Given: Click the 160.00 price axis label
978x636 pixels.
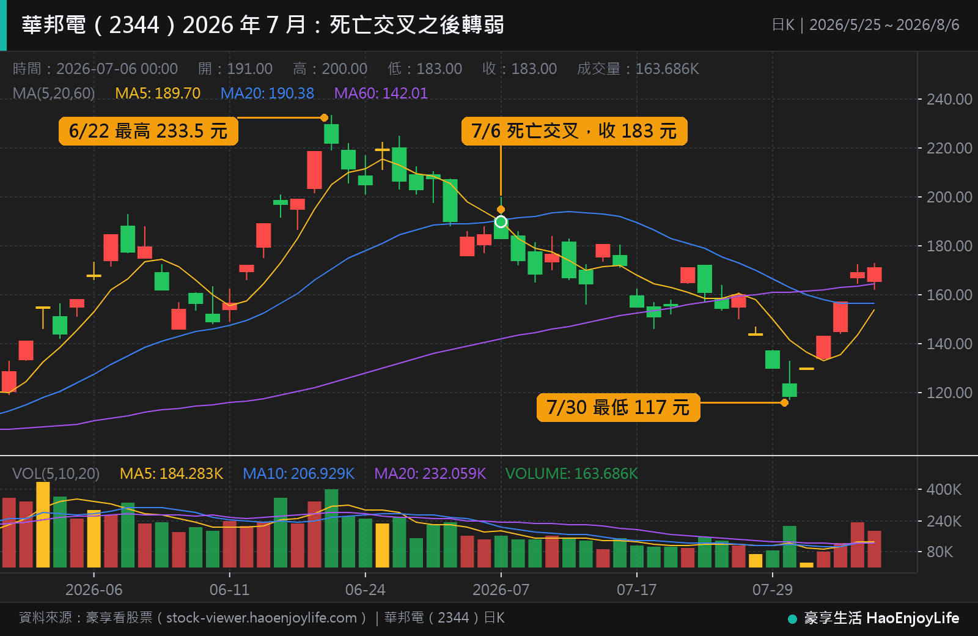Looking at the screenshot, I should (949, 295).
